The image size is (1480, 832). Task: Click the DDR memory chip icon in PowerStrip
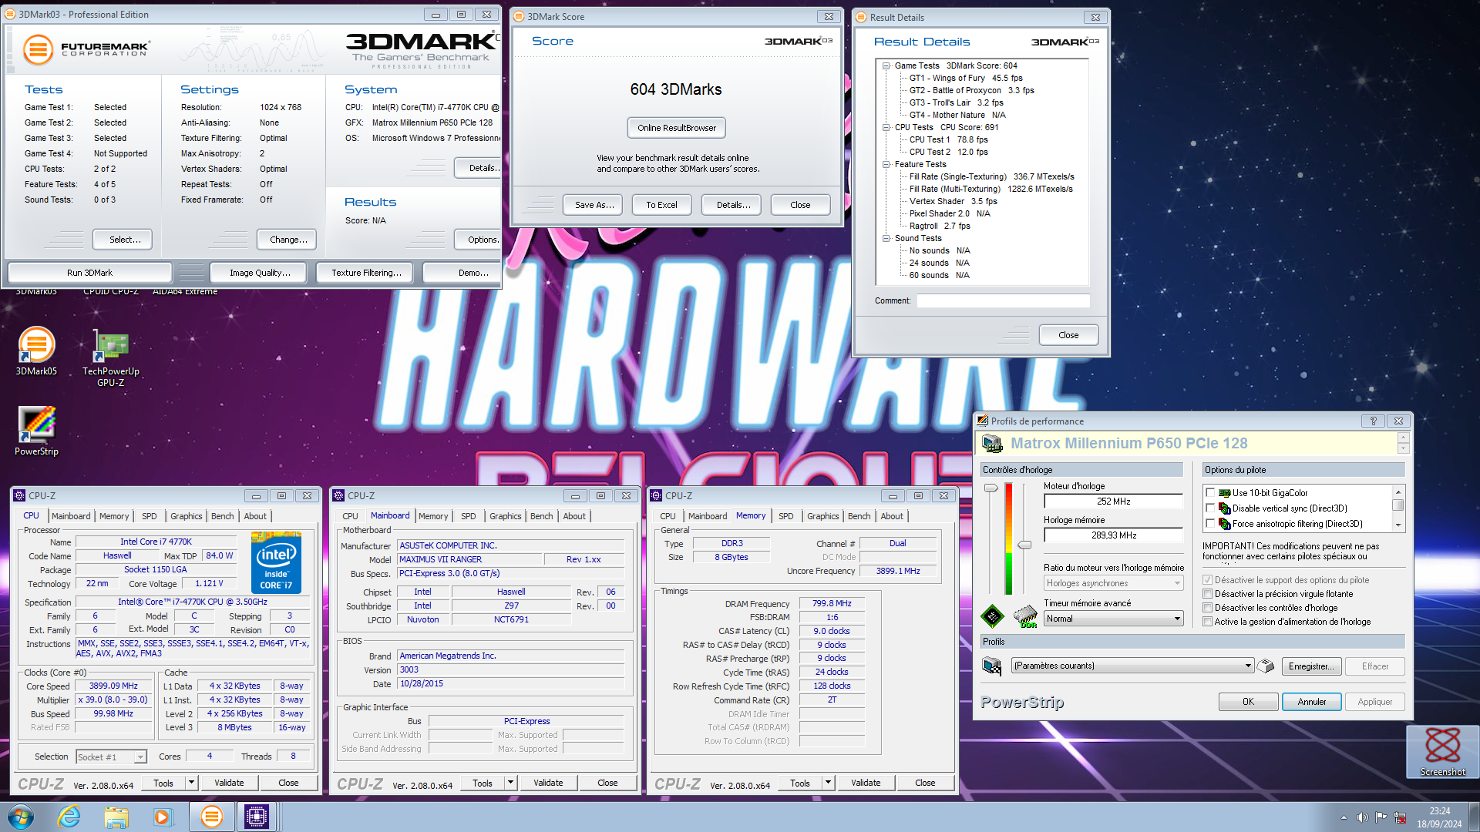pyautogui.click(x=1025, y=616)
